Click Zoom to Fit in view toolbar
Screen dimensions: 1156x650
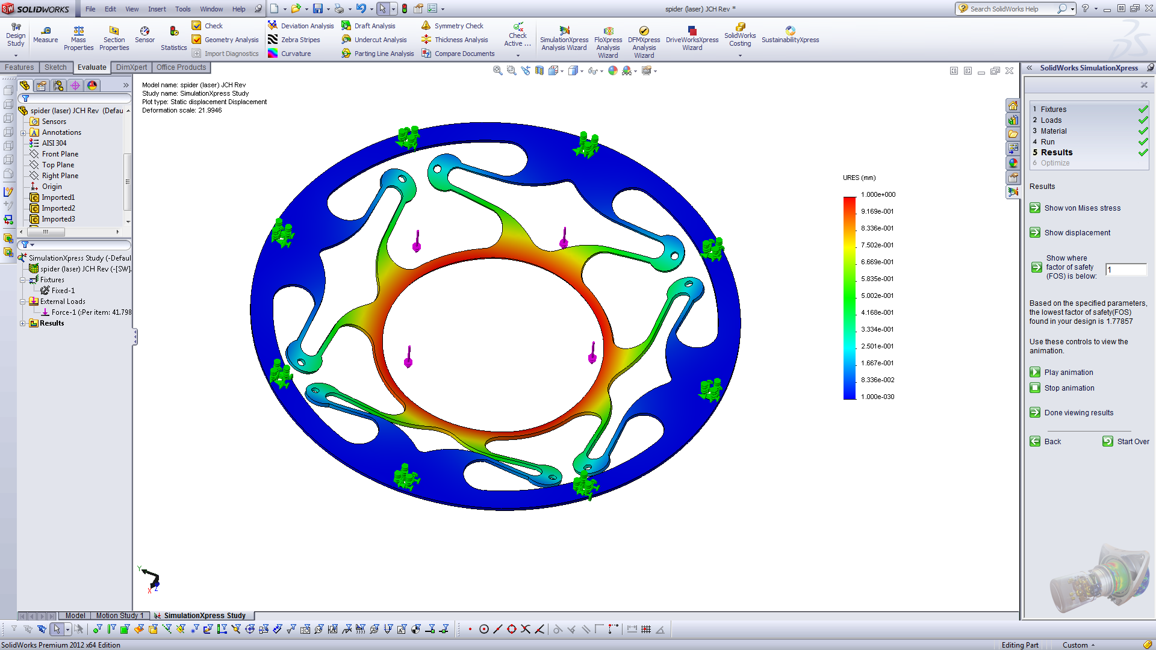[x=497, y=70]
